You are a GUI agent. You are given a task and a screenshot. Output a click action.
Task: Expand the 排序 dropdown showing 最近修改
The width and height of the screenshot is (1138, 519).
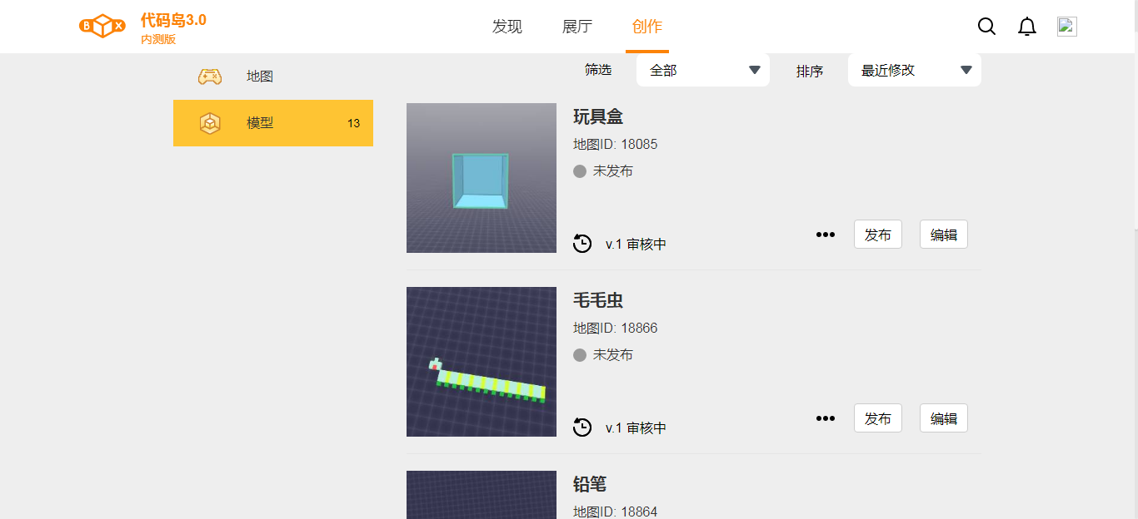click(x=915, y=70)
